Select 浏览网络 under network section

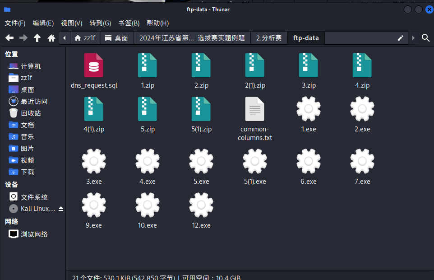(x=34, y=234)
